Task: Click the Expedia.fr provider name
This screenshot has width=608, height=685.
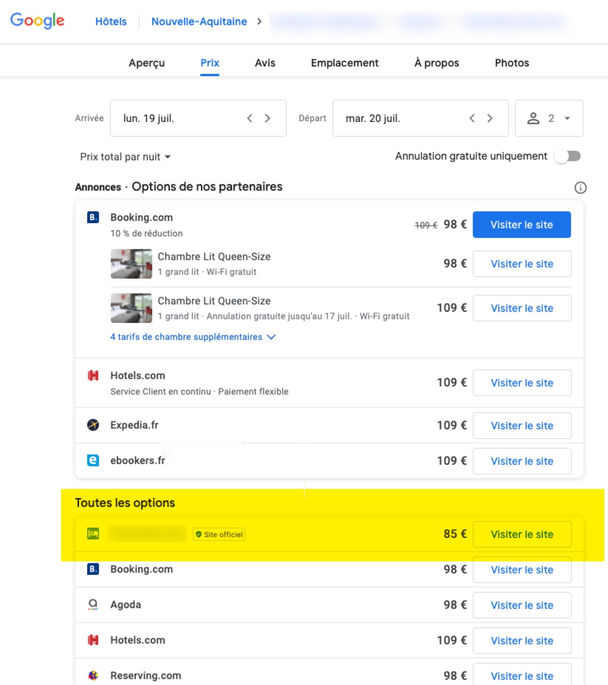Action: (134, 425)
